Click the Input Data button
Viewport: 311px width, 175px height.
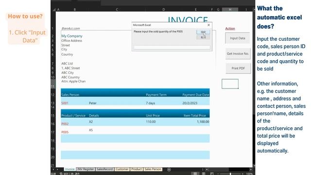(x=238, y=38)
